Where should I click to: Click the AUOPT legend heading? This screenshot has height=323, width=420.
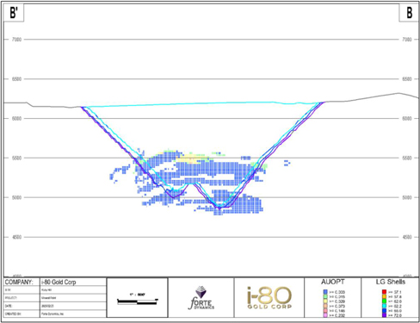[x=333, y=282]
